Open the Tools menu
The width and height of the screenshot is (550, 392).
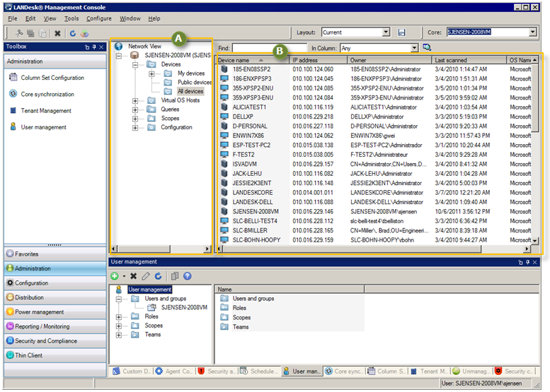click(71, 18)
